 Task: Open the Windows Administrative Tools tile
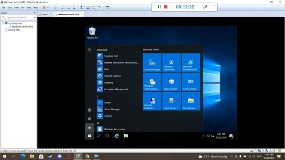click(152, 82)
